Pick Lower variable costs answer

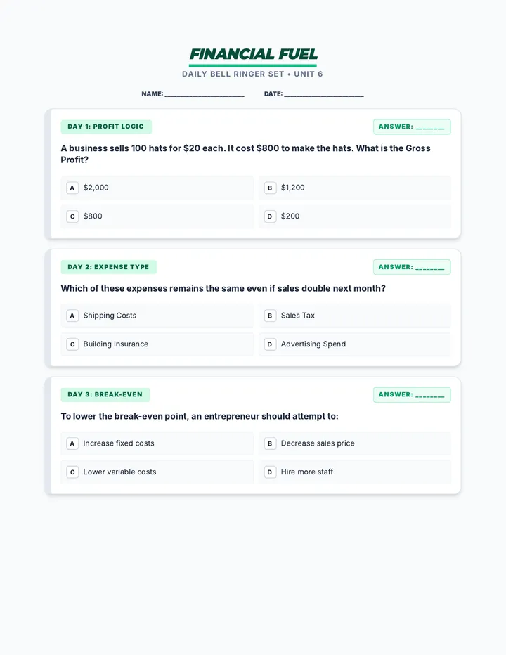click(x=157, y=472)
